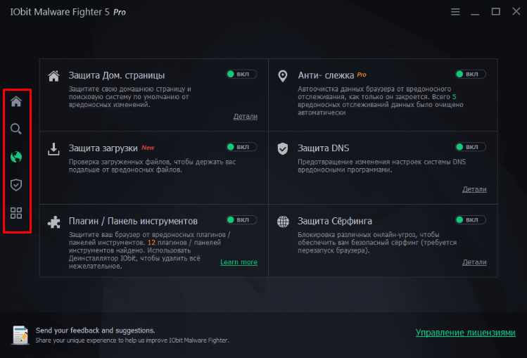Open Управление лицензиями link
This screenshot has height=358, width=527.
(465, 333)
